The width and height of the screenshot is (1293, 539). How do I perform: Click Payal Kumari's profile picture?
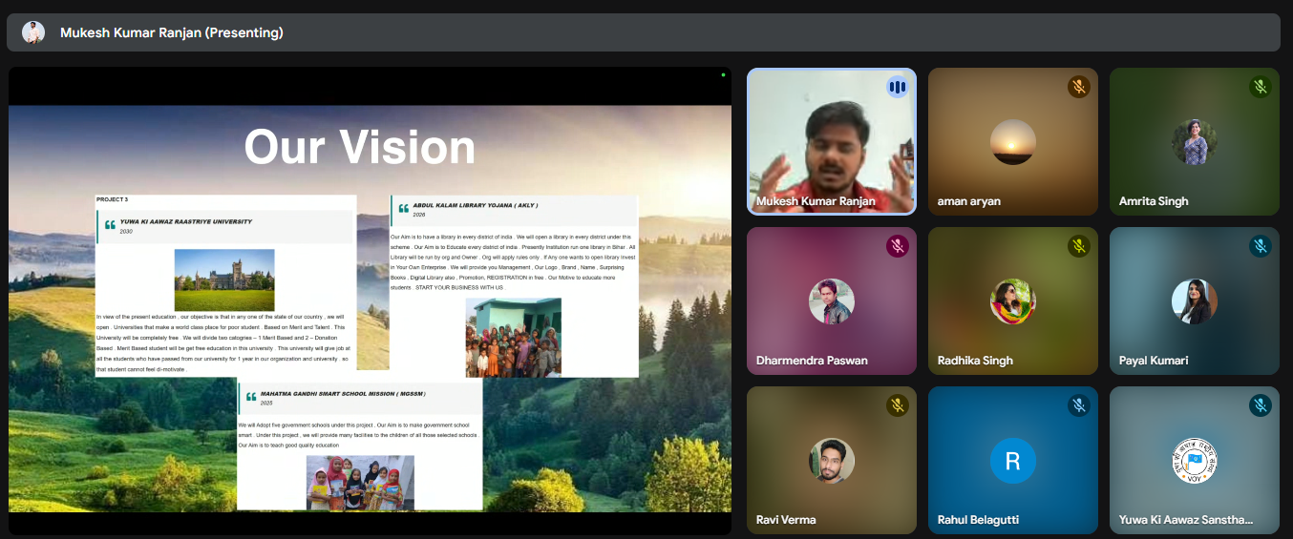1195,301
